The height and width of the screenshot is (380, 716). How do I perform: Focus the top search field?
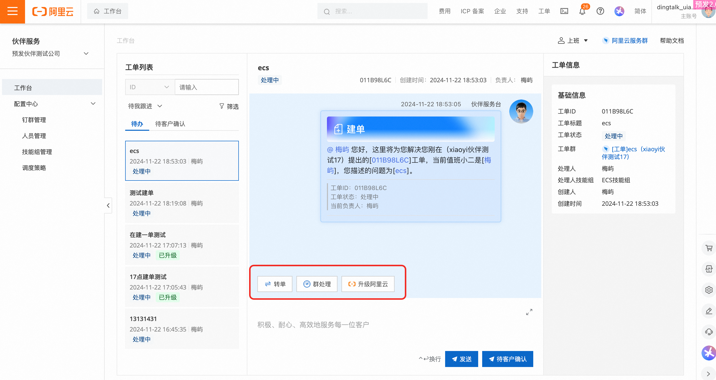pos(372,11)
